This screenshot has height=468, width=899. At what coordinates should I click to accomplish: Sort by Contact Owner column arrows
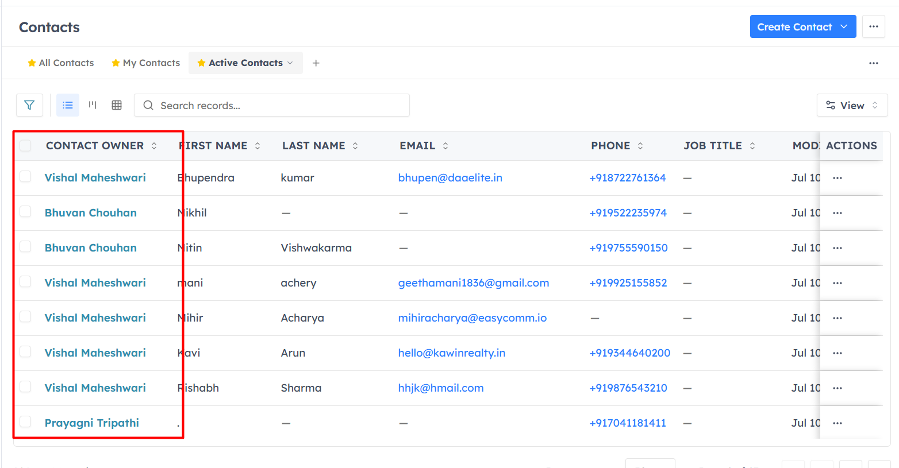point(154,146)
